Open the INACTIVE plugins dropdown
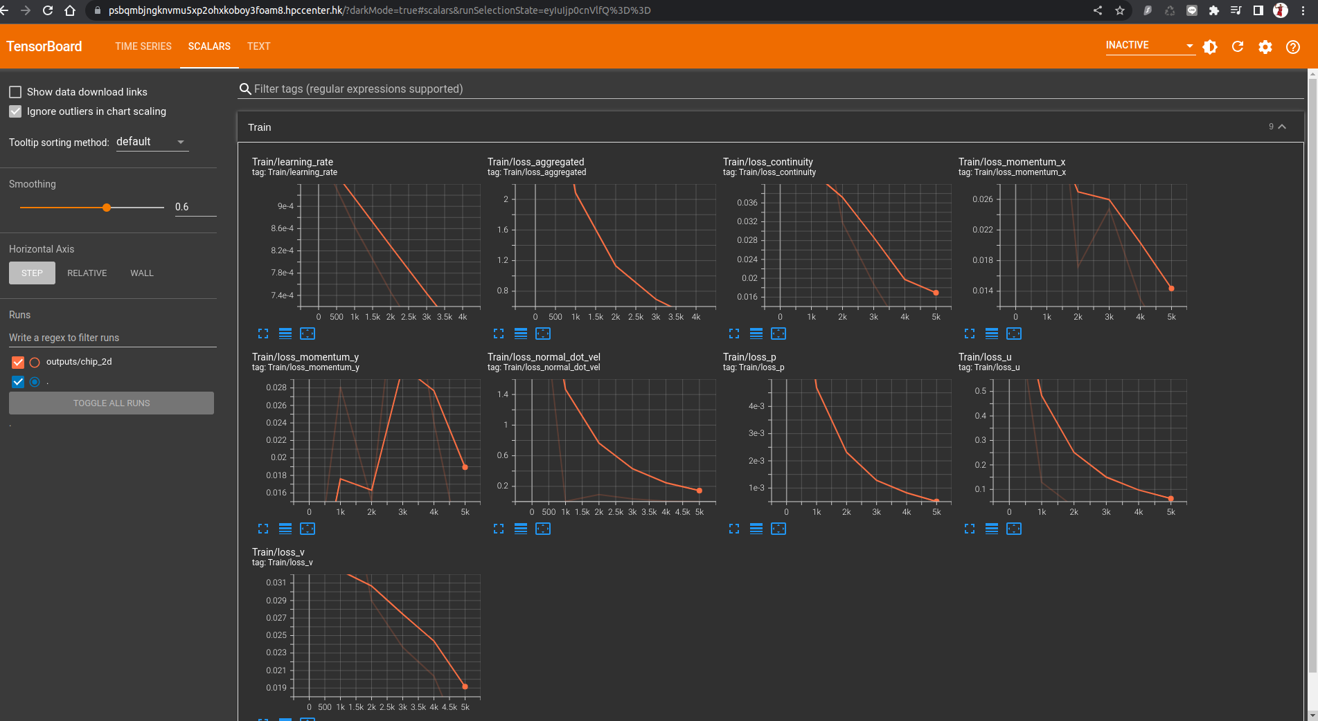 pyautogui.click(x=1150, y=46)
